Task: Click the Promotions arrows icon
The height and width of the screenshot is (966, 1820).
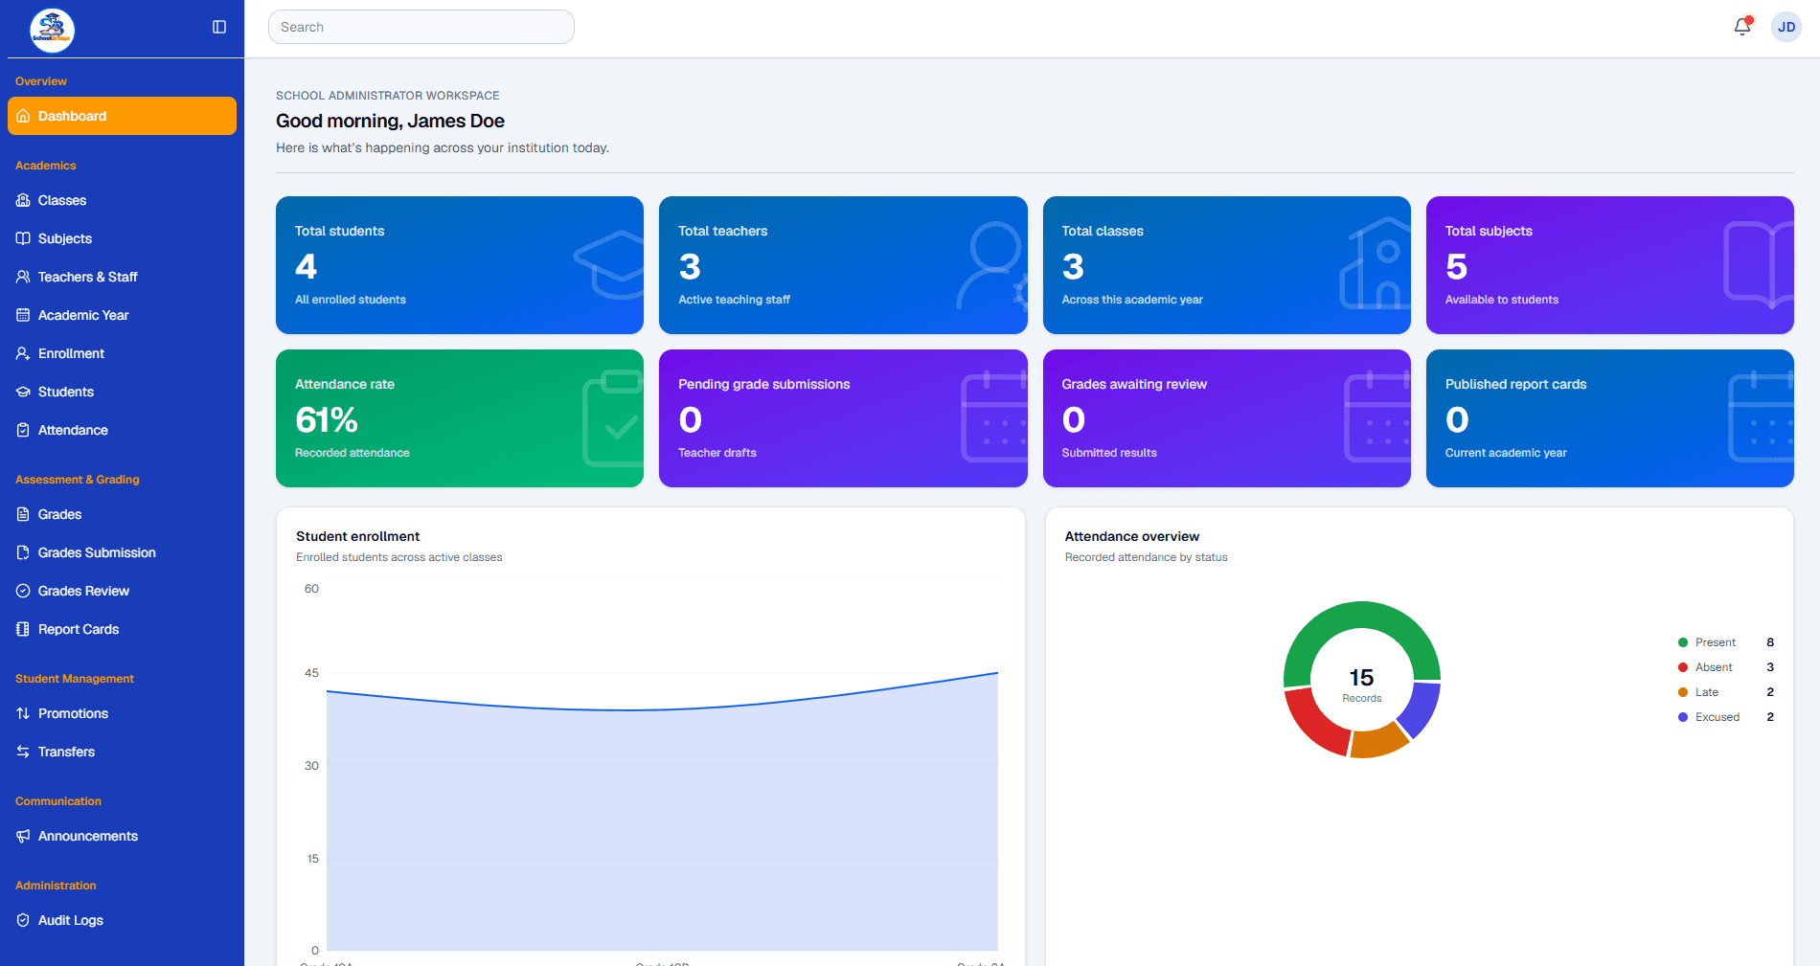Action: click(23, 713)
